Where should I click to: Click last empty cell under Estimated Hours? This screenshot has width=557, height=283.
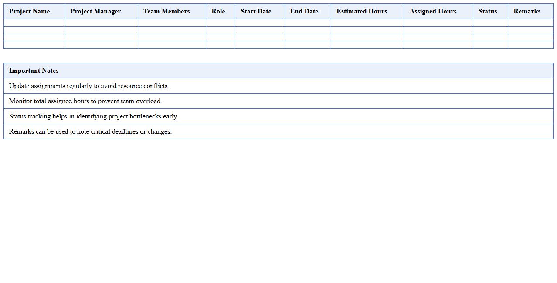367,45
